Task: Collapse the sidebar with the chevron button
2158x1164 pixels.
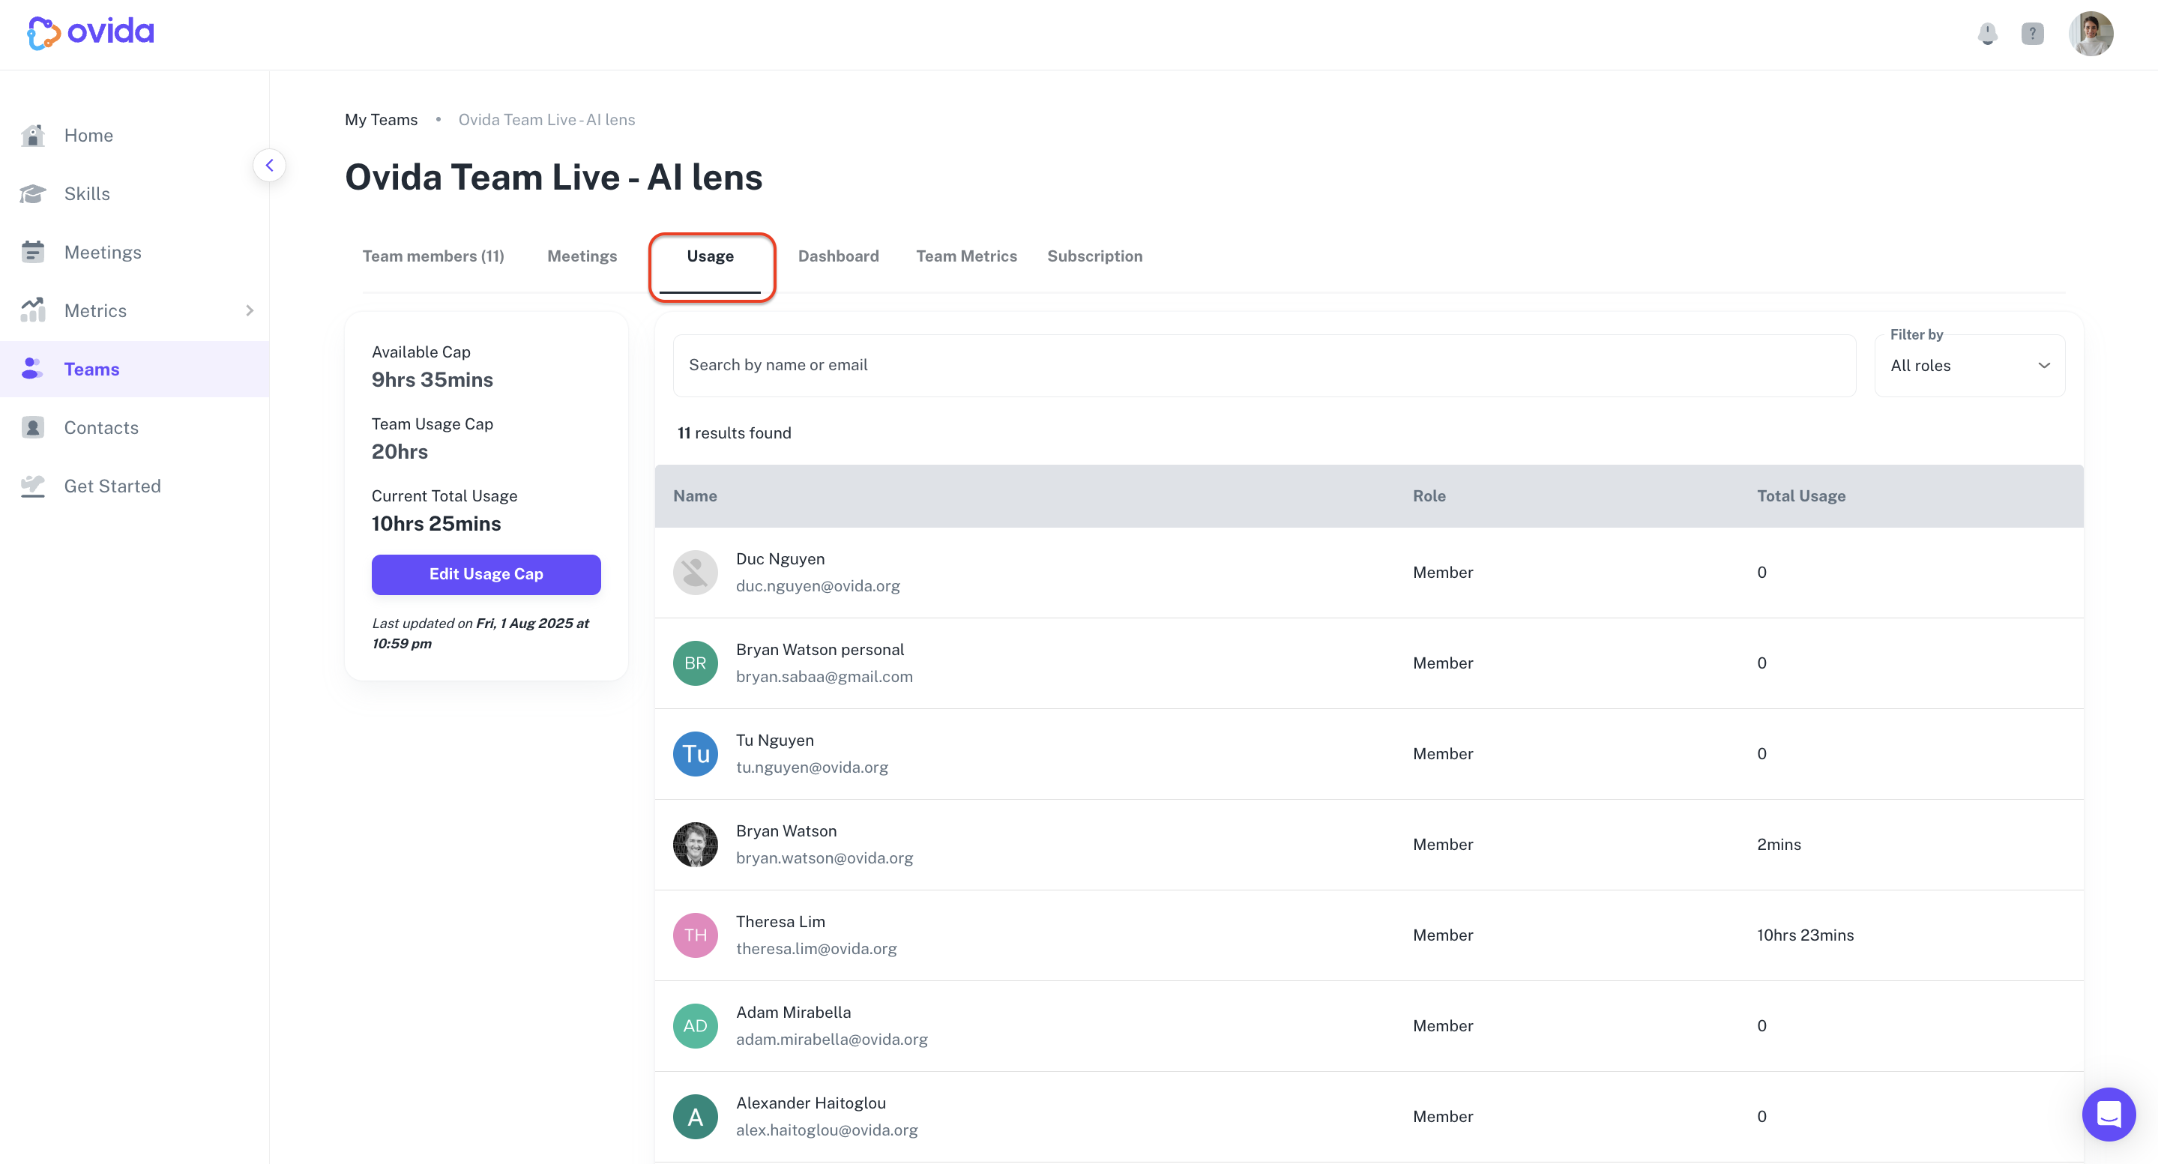Action: click(269, 165)
